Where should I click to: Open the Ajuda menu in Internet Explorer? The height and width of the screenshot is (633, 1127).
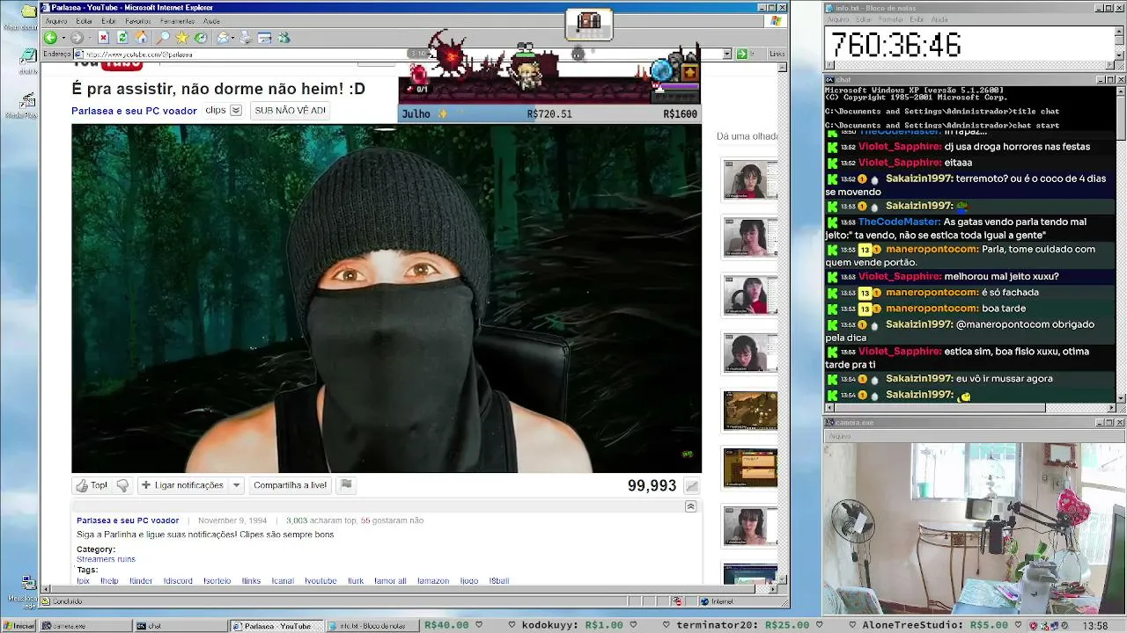tap(211, 21)
